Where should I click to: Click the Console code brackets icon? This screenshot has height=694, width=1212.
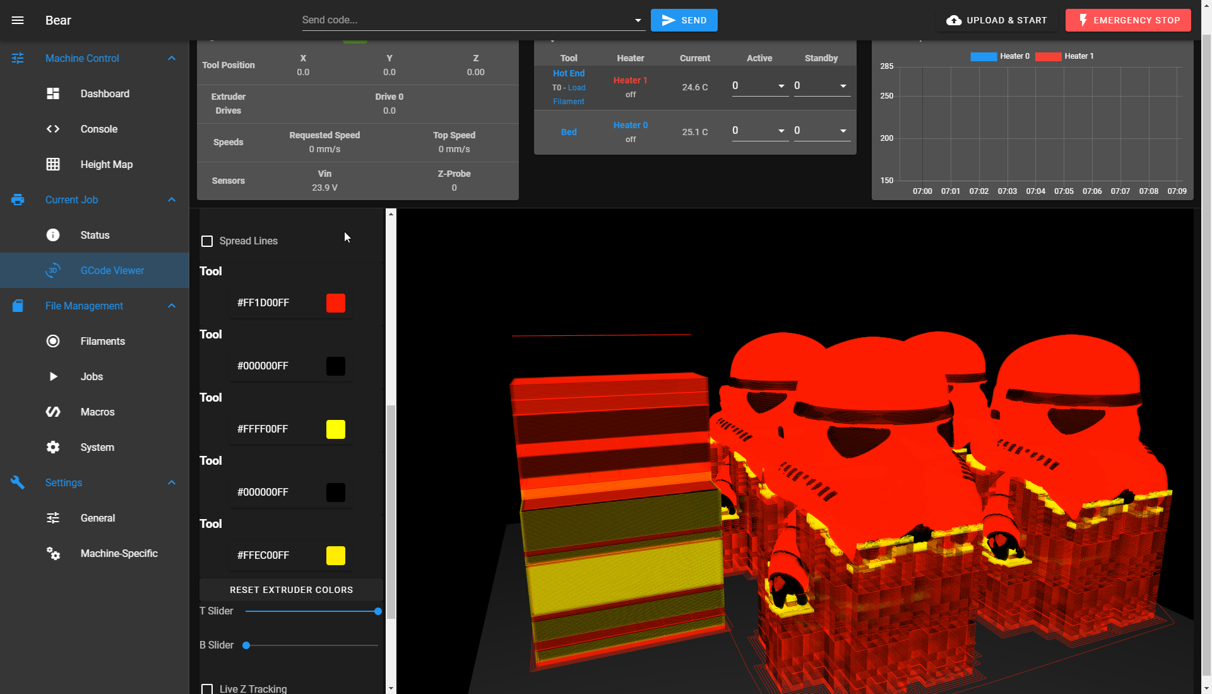click(53, 129)
